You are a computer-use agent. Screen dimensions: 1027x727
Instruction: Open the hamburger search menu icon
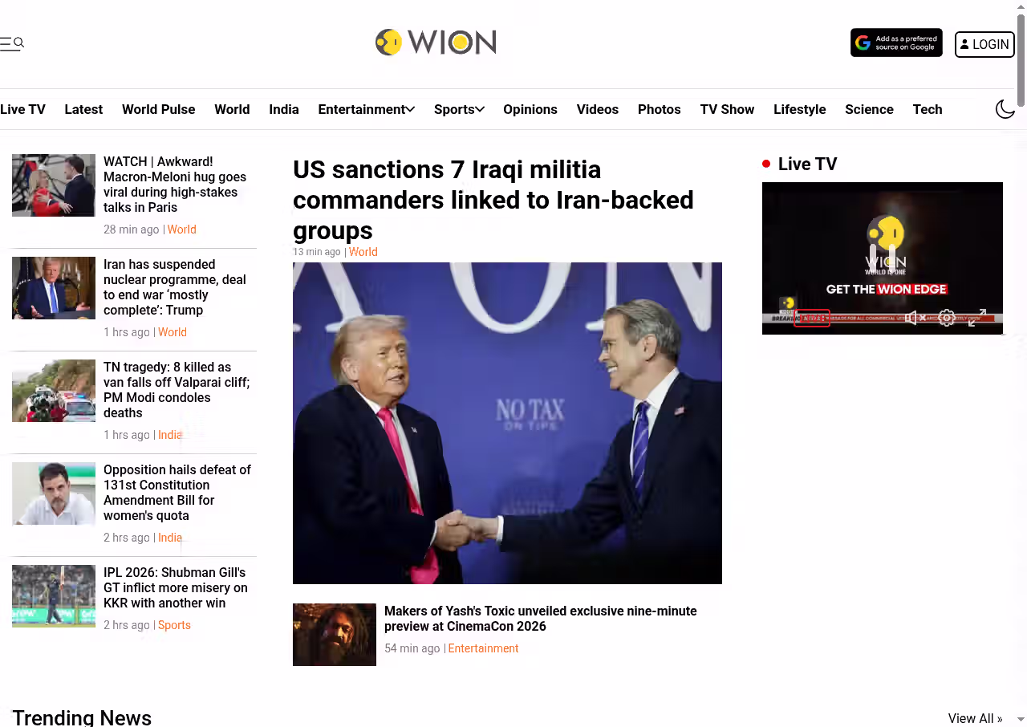pyautogui.click(x=12, y=43)
